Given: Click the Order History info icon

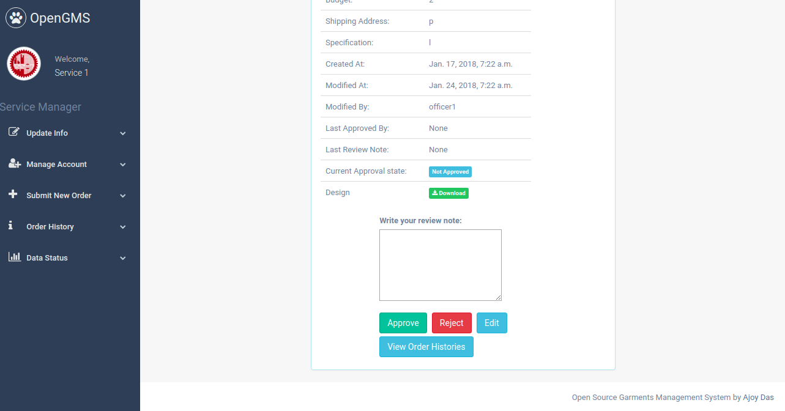Looking at the screenshot, I should [x=10, y=226].
